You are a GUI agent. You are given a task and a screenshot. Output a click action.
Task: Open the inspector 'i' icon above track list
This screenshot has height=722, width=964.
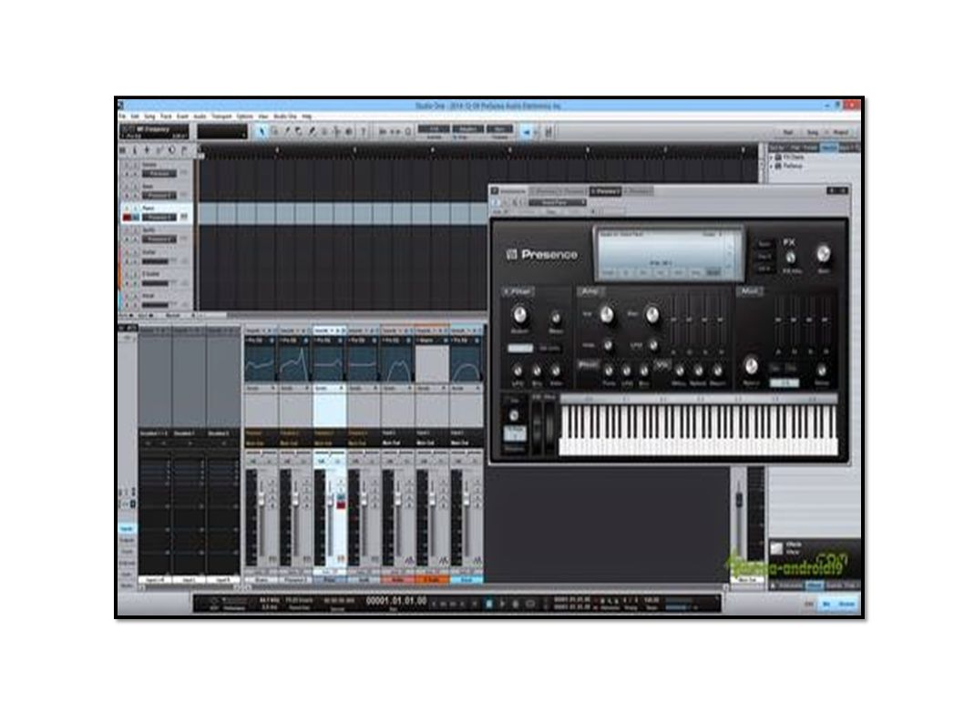point(135,150)
